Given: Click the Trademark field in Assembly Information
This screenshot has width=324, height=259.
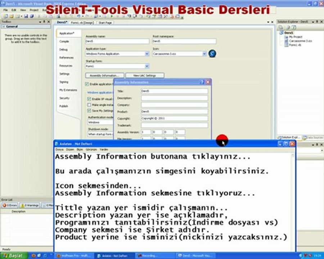Looking at the screenshot, I should click(x=175, y=125).
